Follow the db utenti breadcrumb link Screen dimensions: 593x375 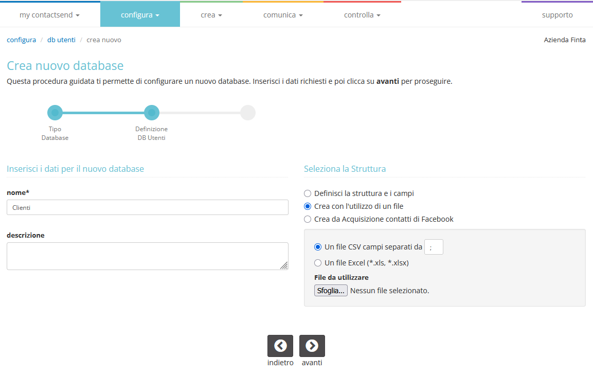pos(61,40)
